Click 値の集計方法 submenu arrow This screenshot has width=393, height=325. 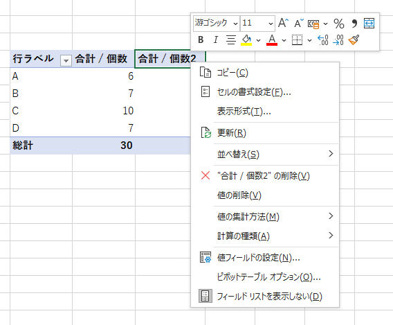[x=331, y=216]
